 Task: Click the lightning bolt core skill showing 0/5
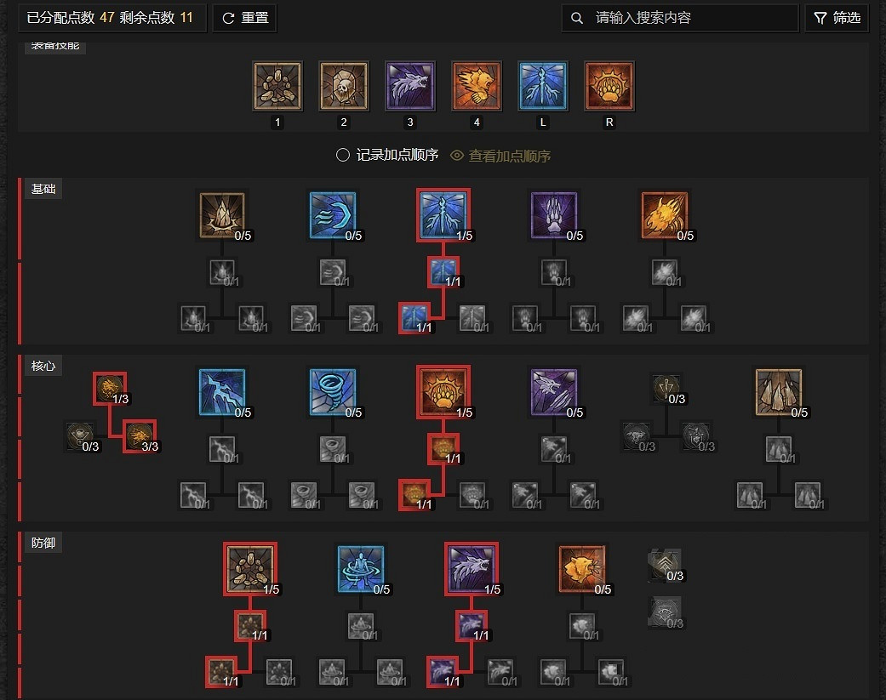(222, 392)
